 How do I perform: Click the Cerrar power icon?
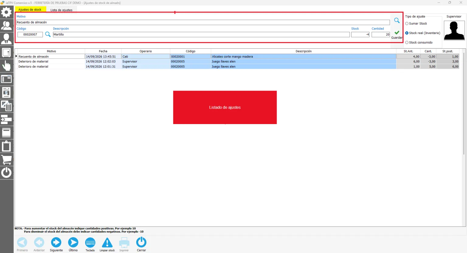tap(141, 242)
